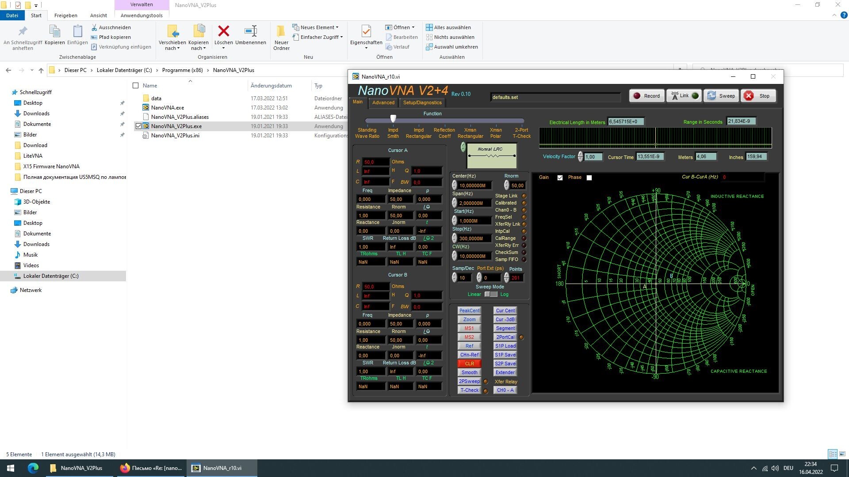
Task: Click the Umbenennen rename icon
Action: tap(250, 31)
